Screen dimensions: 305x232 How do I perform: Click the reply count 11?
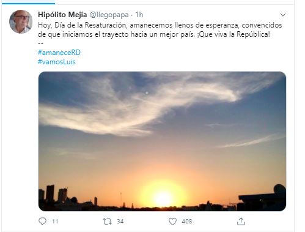coord(55,222)
